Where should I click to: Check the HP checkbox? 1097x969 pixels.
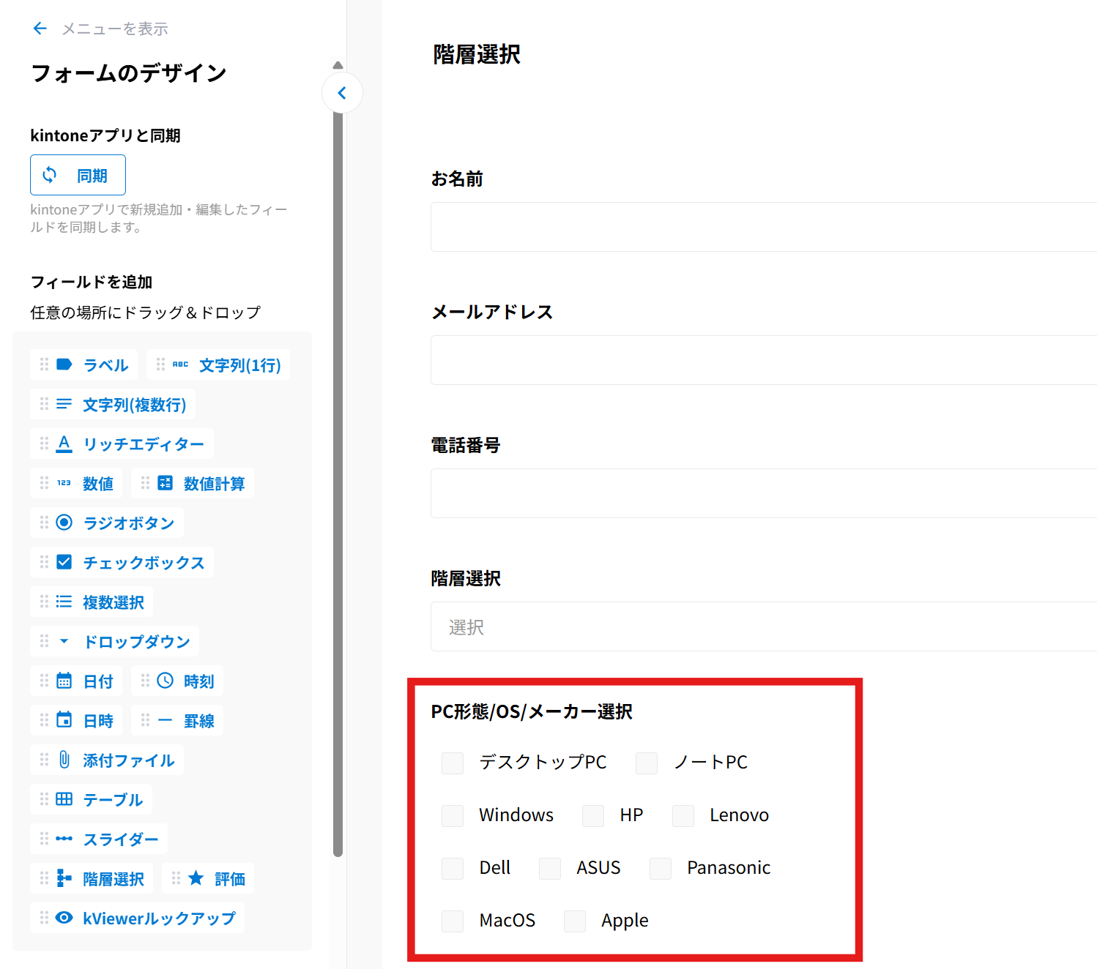click(593, 816)
